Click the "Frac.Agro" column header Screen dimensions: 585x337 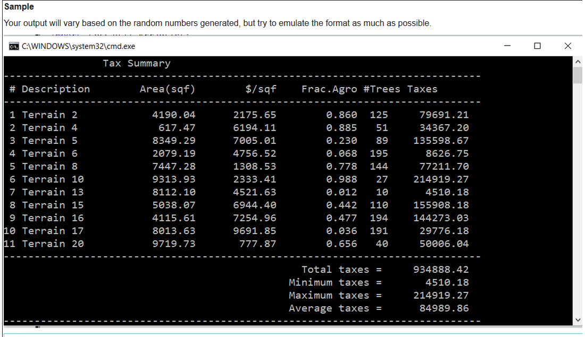pos(329,89)
